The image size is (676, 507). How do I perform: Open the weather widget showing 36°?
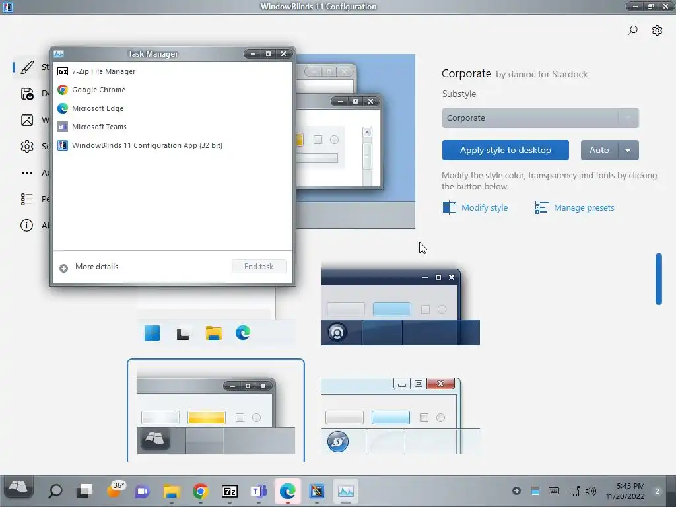(115, 489)
